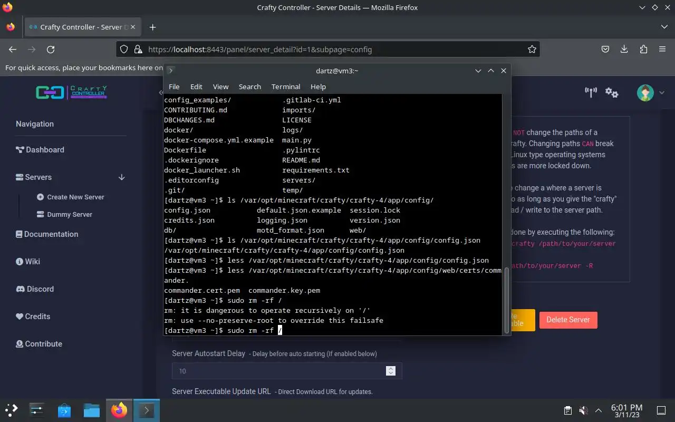Viewport: 675px width, 422px height.
Task: Expand the Servers list arrow
Action: pos(121,177)
